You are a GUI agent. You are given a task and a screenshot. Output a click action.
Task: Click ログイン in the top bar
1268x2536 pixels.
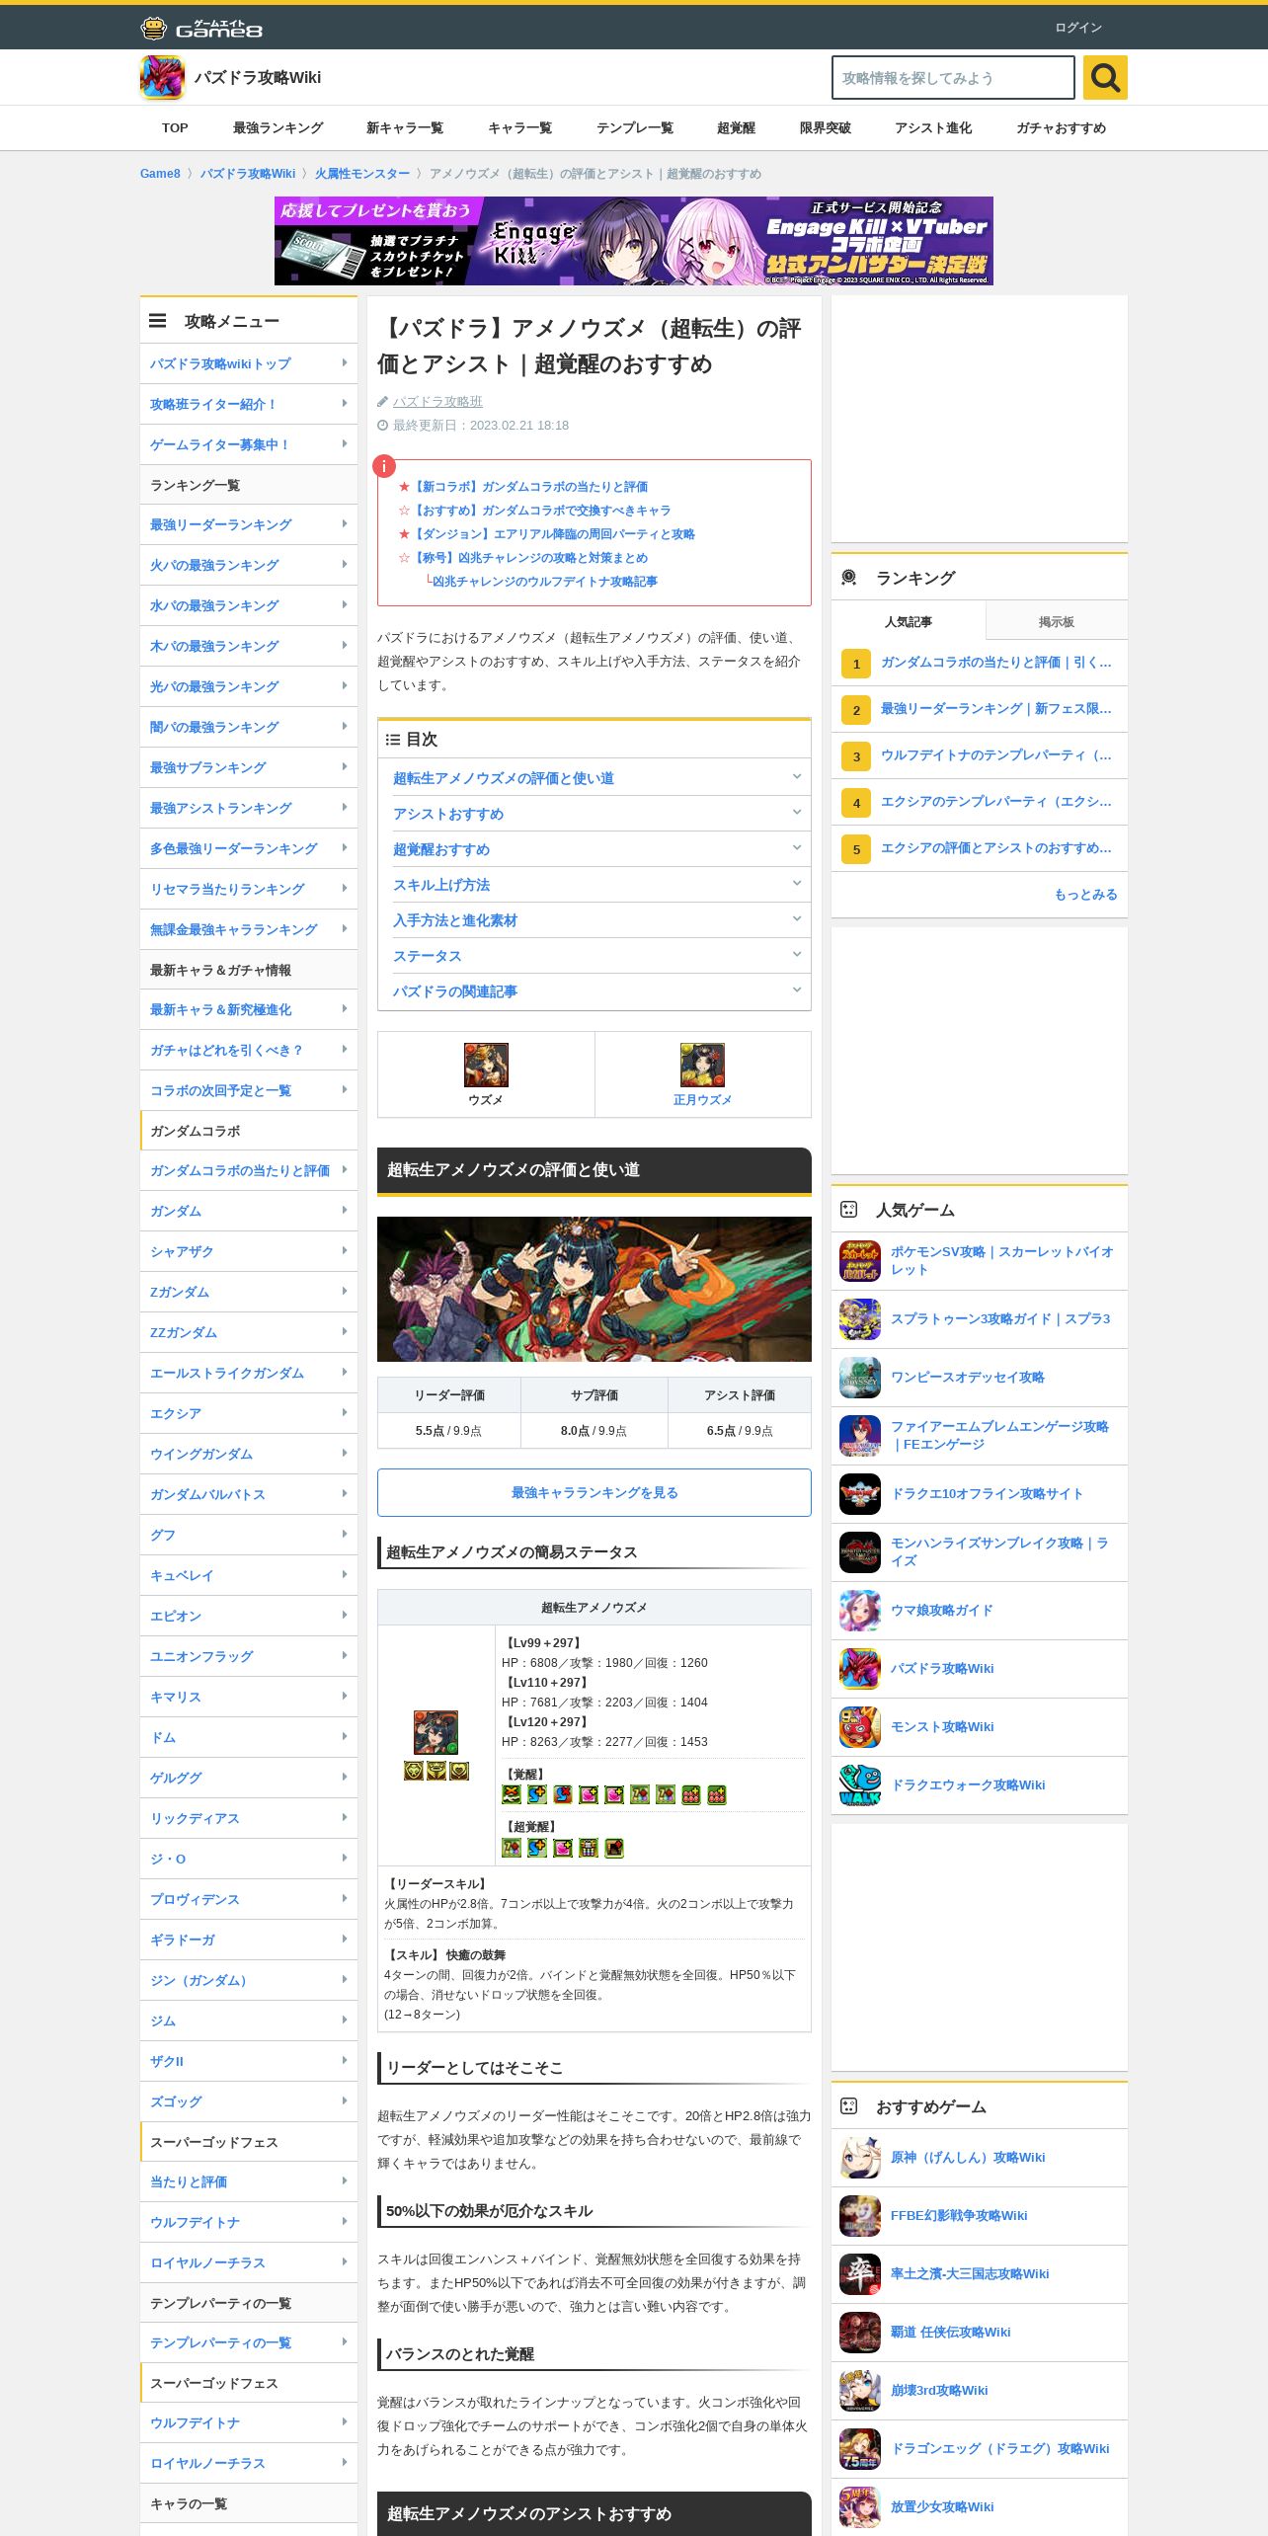pyautogui.click(x=1078, y=28)
